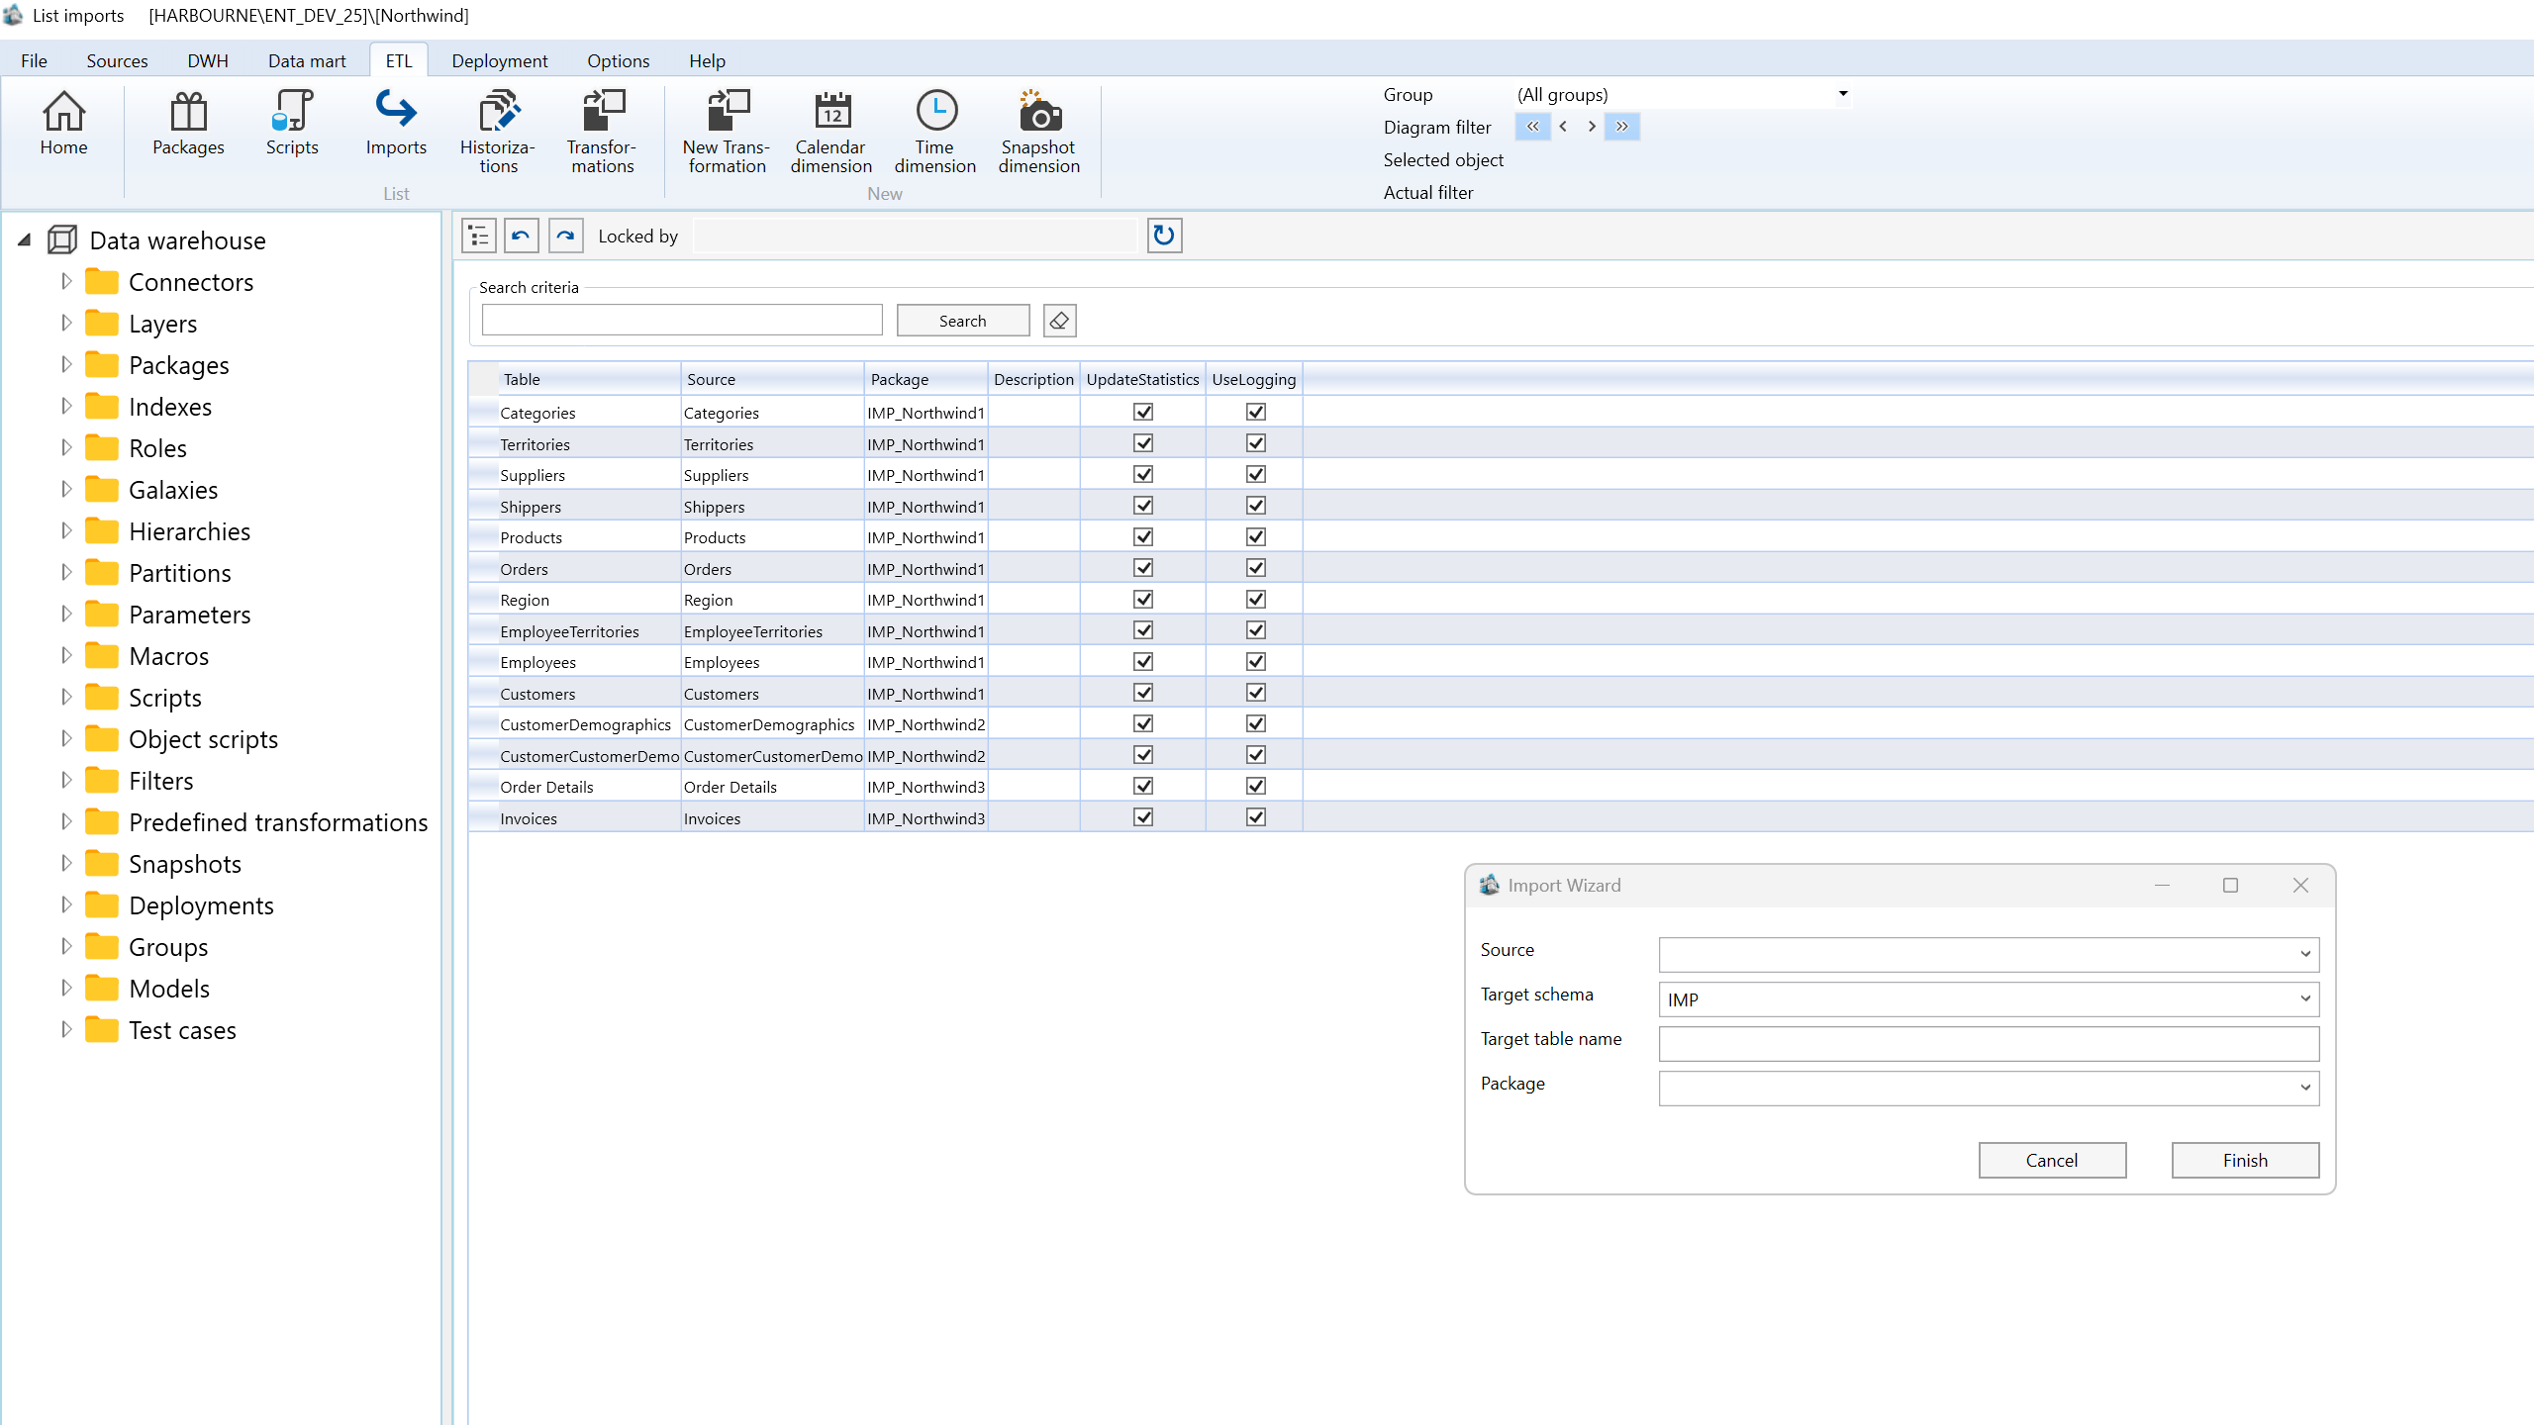
Task: Switch to the Data mart ribbon tab
Action: tap(307, 60)
